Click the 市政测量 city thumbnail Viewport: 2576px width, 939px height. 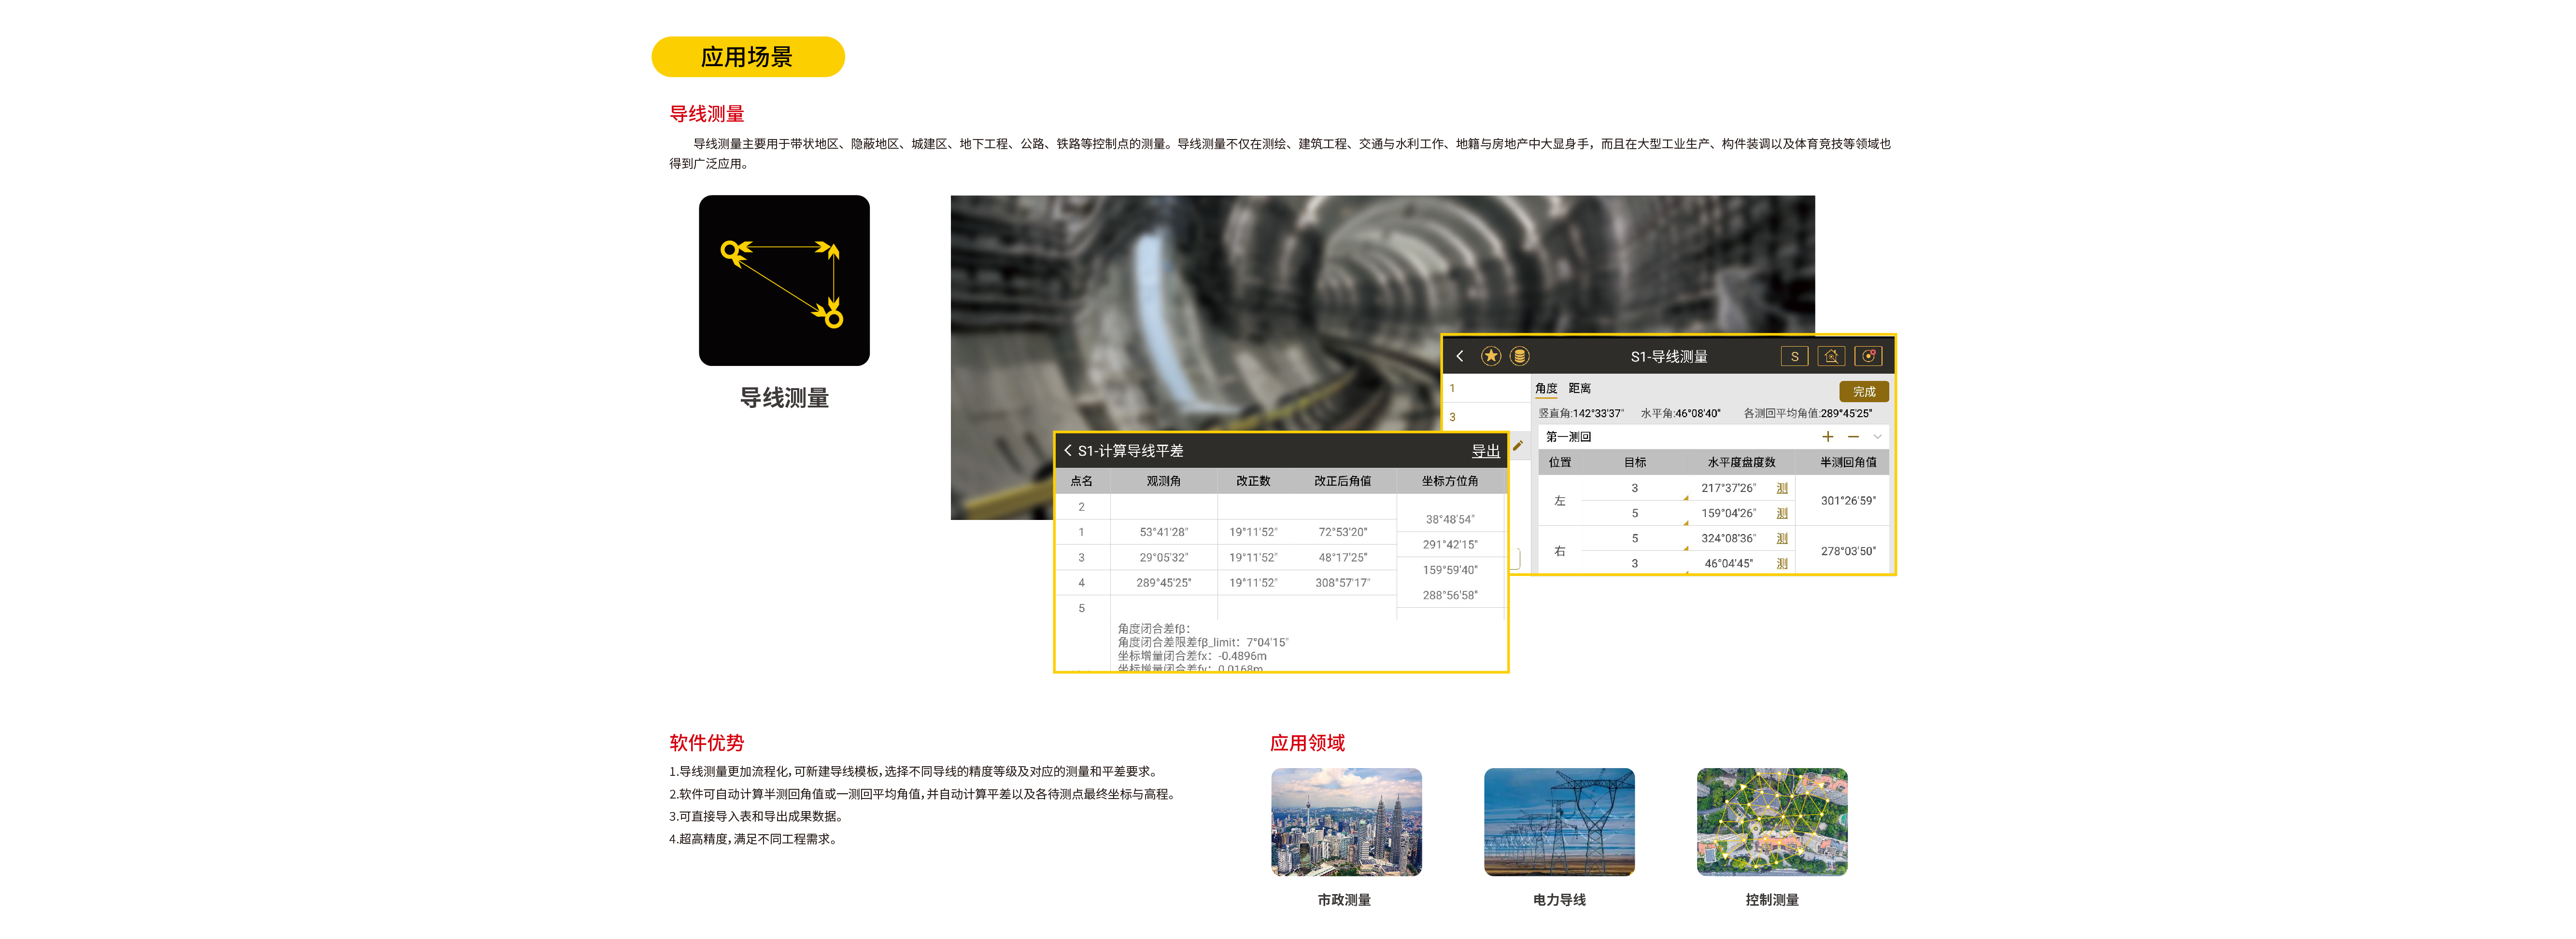pos(1346,822)
